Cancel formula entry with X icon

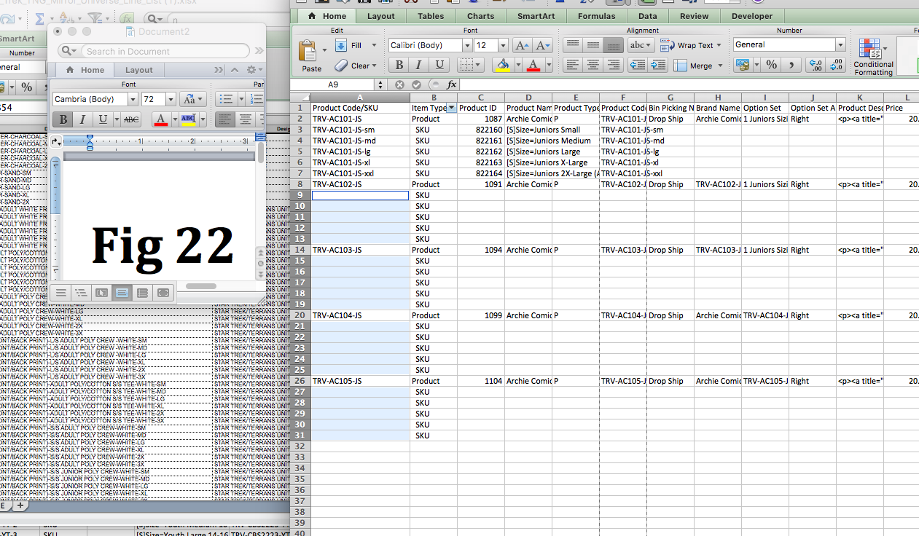[x=399, y=84]
